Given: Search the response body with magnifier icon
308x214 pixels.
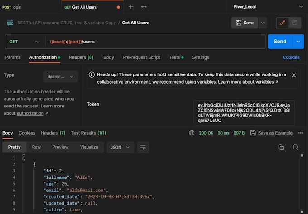Looking at the screenshot, I should point(295,147).
